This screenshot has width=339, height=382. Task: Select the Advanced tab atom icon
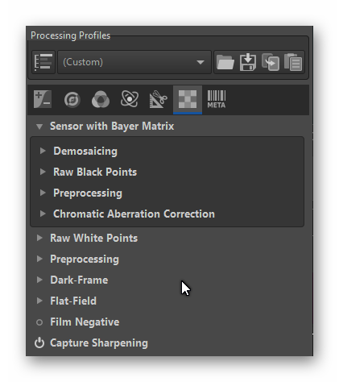pyautogui.click(x=130, y=99)
